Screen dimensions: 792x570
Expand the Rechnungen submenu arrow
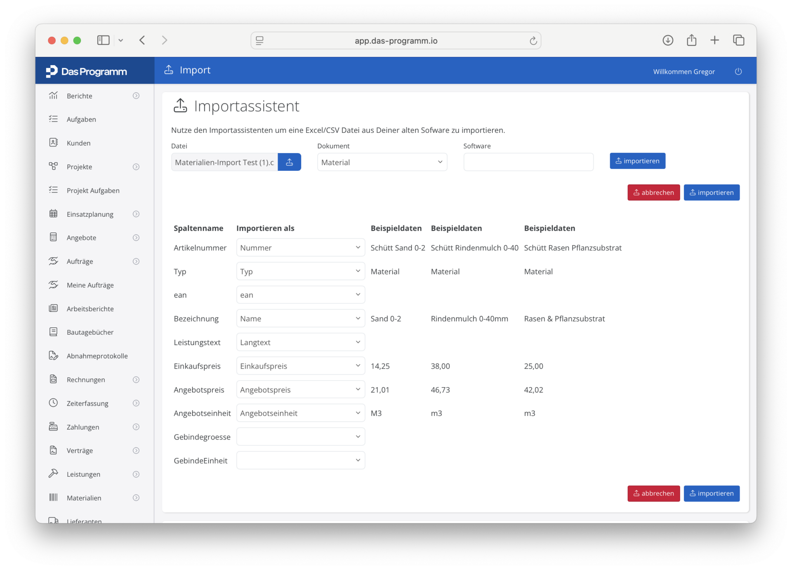click(136, 380)
